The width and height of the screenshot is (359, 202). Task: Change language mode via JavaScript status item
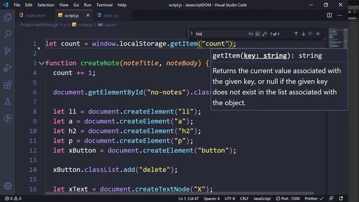tap(262, 199)
